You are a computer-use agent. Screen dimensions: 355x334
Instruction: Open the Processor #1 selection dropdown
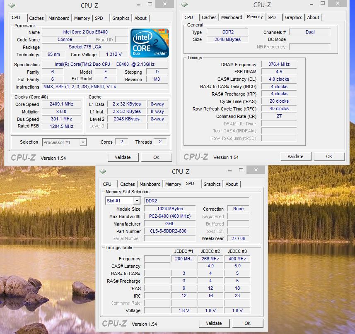[x=64, y=142]
